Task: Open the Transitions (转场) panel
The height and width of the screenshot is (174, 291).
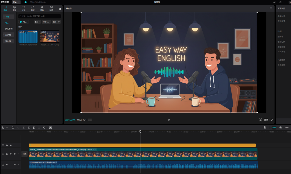Action: coord(51,8)
